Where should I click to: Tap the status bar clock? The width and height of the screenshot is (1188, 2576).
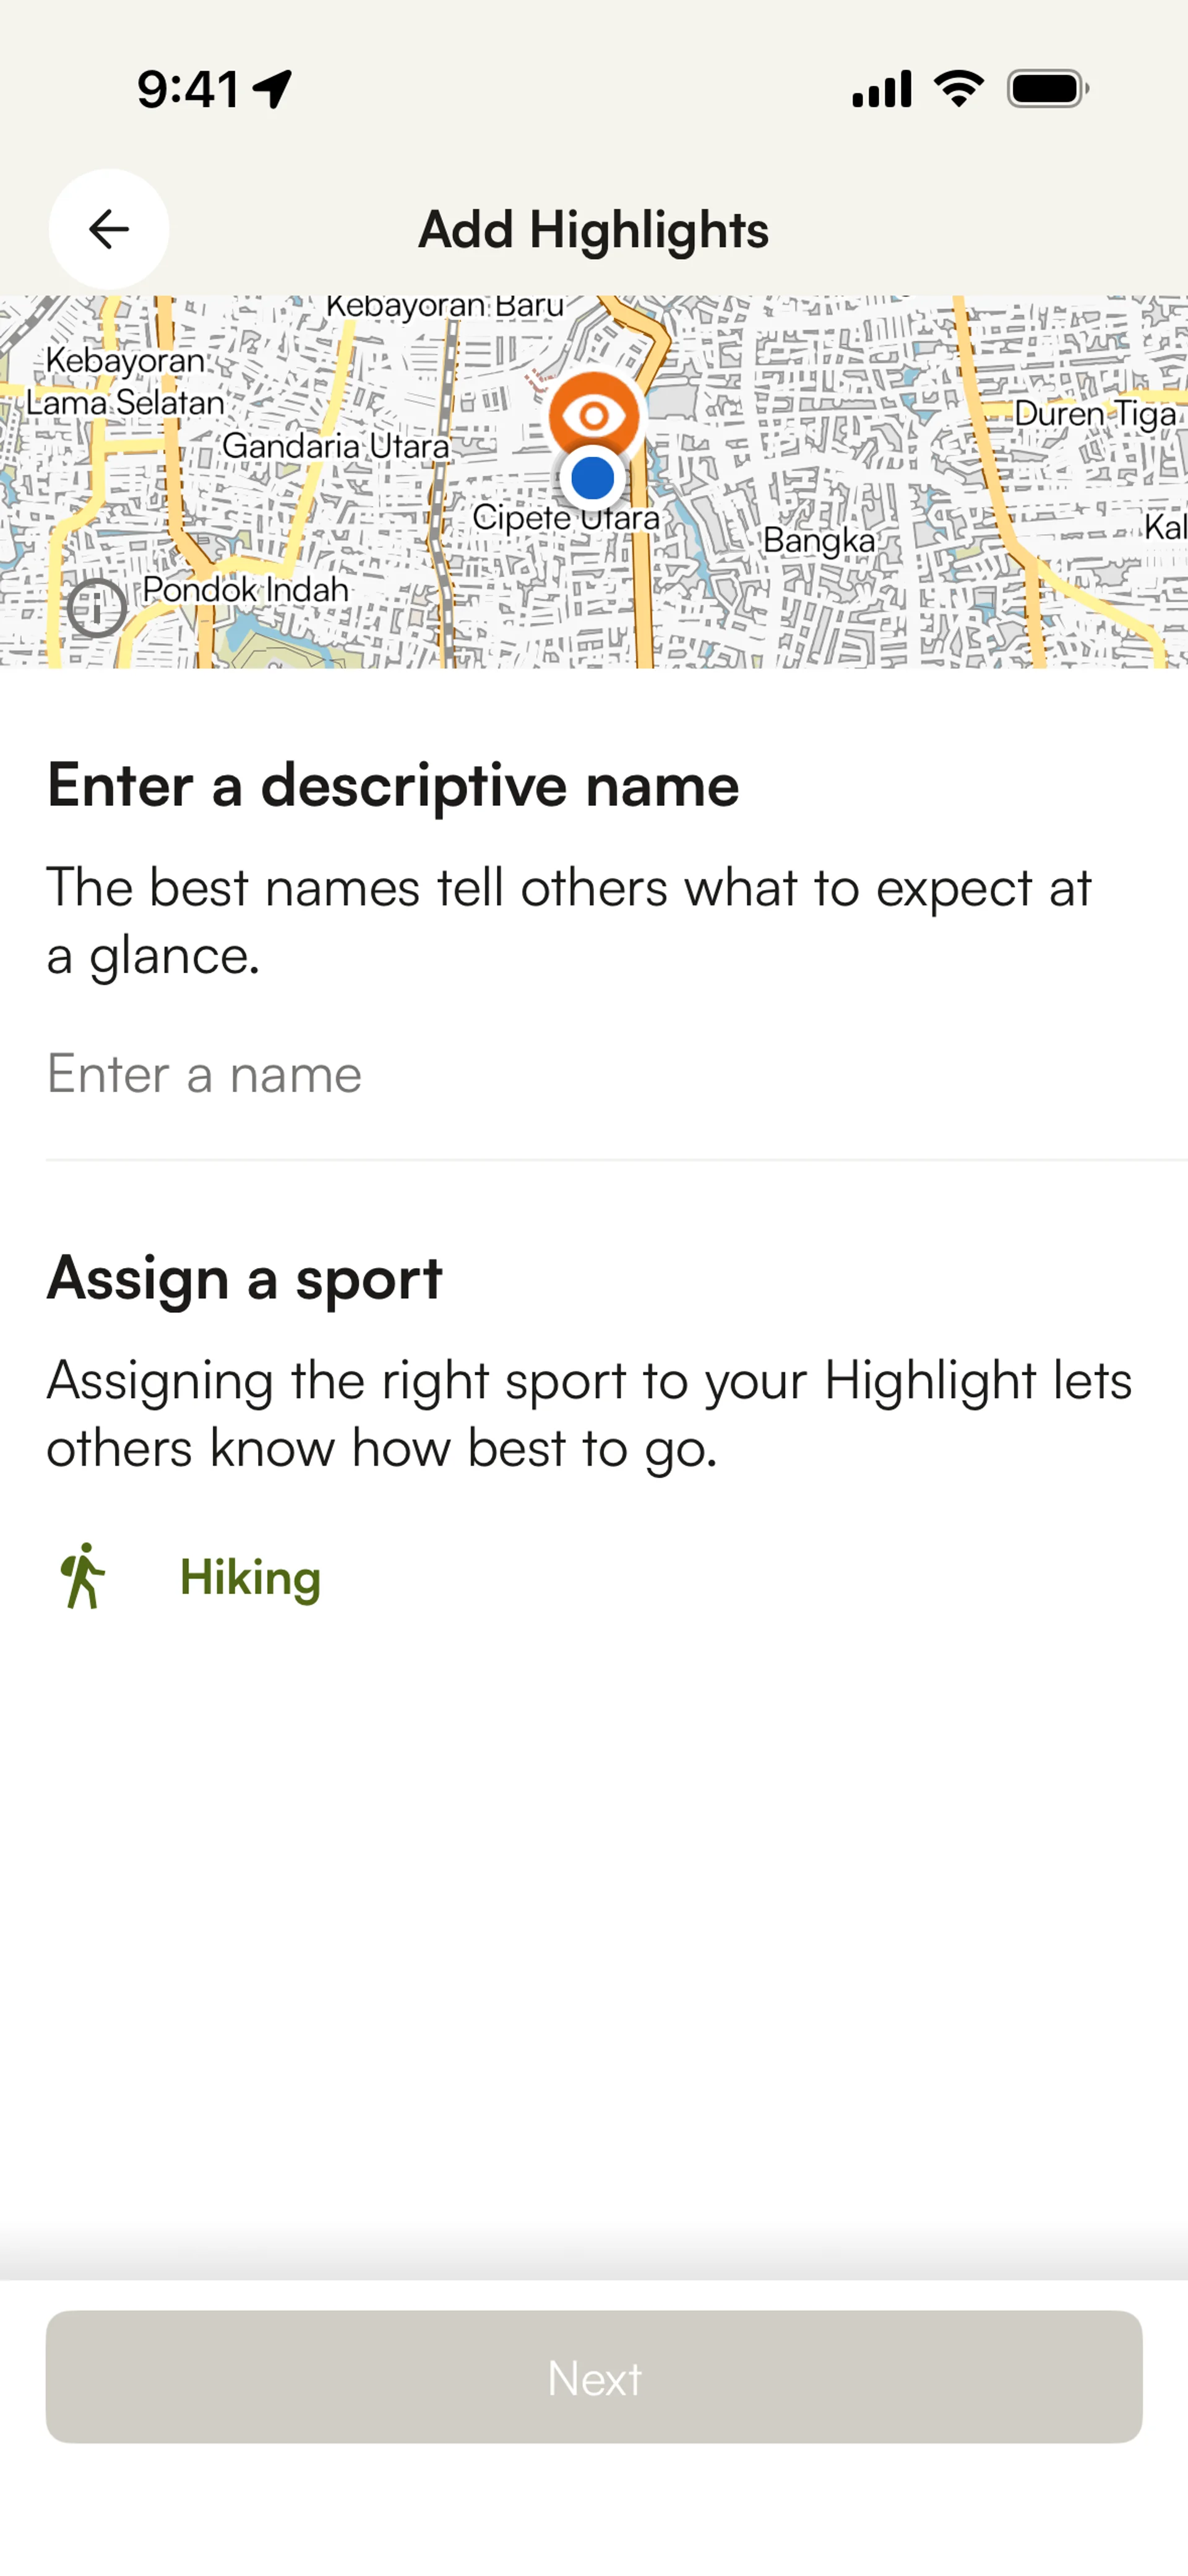[188, 89]
